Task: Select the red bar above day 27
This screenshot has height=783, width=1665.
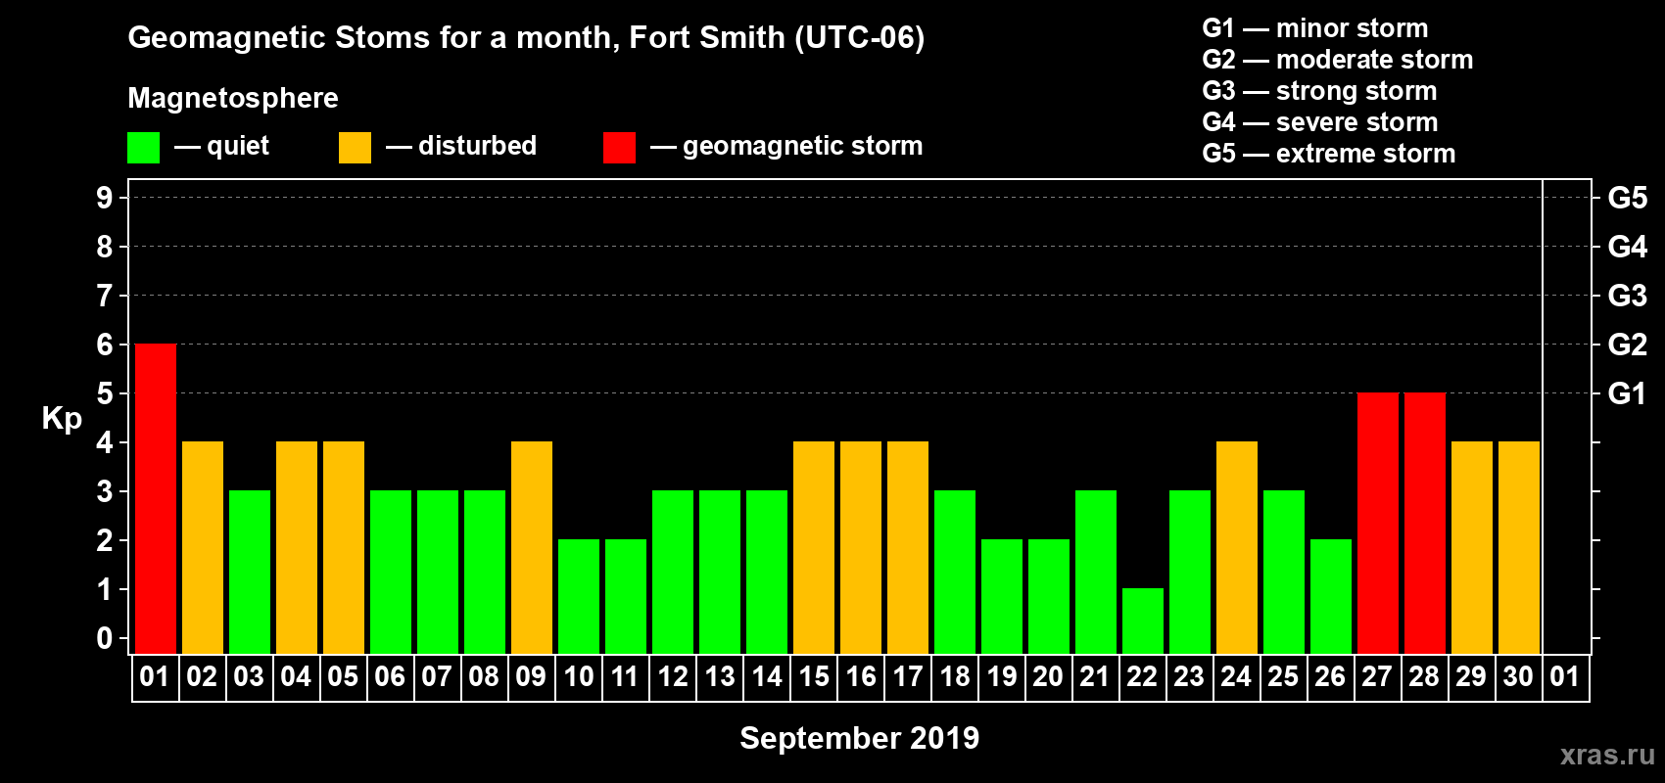Action: (1378, 524)
